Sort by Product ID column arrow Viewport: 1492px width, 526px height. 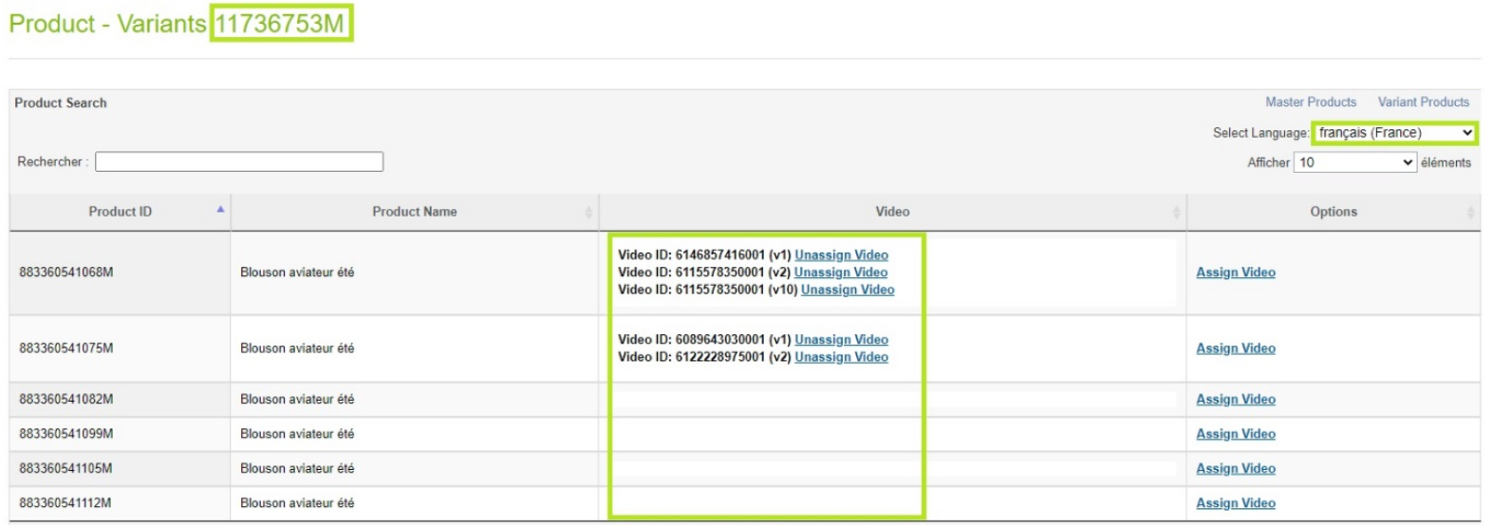pyautogui.click(x=220, y=210)
